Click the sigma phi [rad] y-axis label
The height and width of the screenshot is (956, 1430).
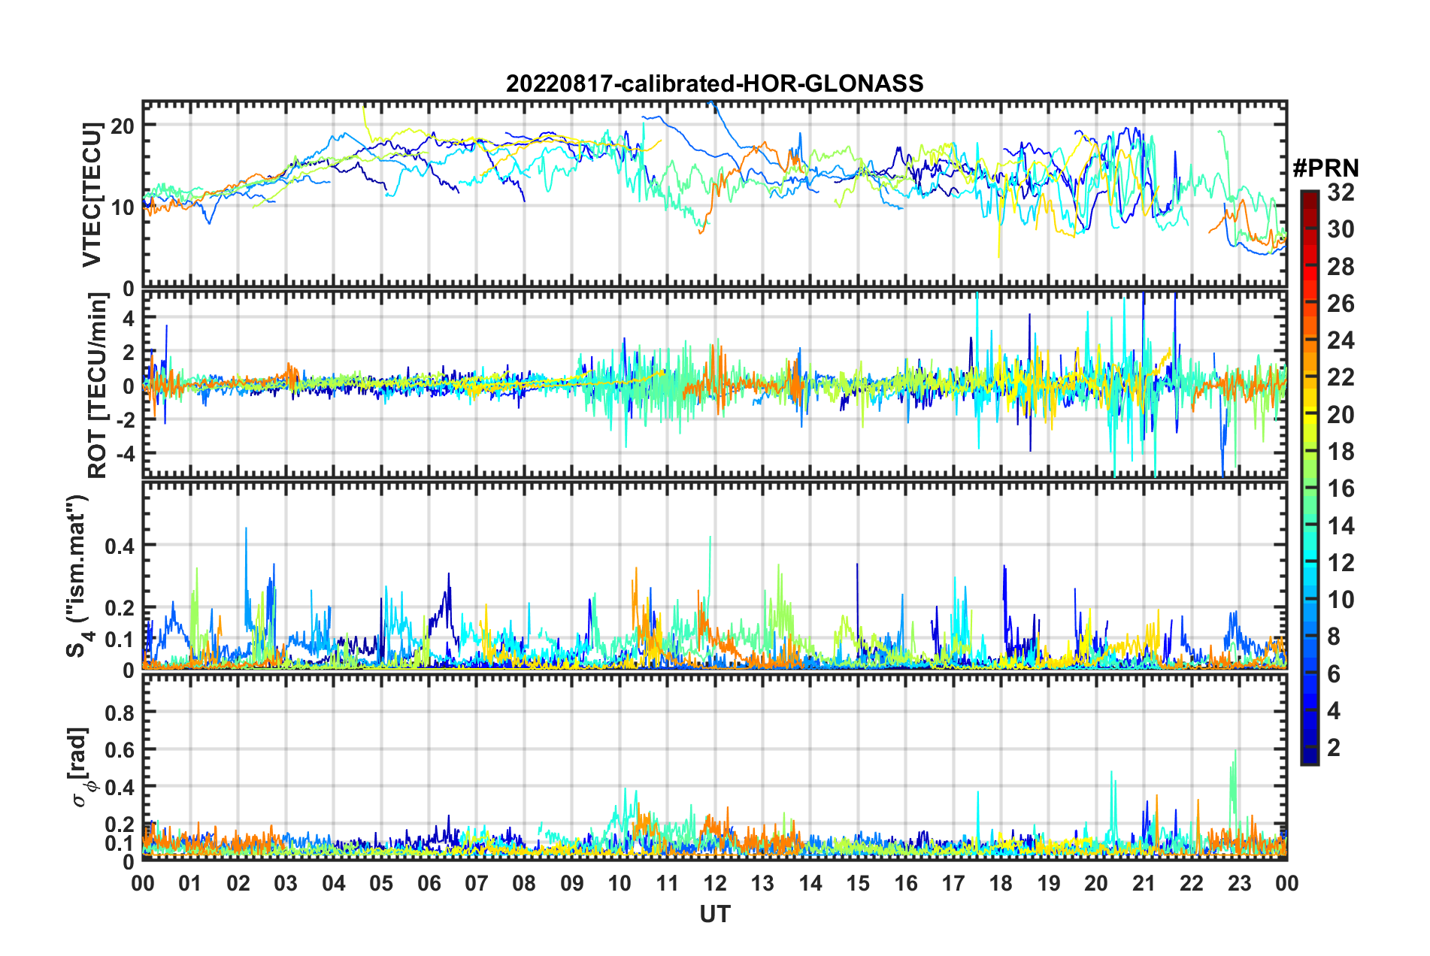[x=80, y=767]
